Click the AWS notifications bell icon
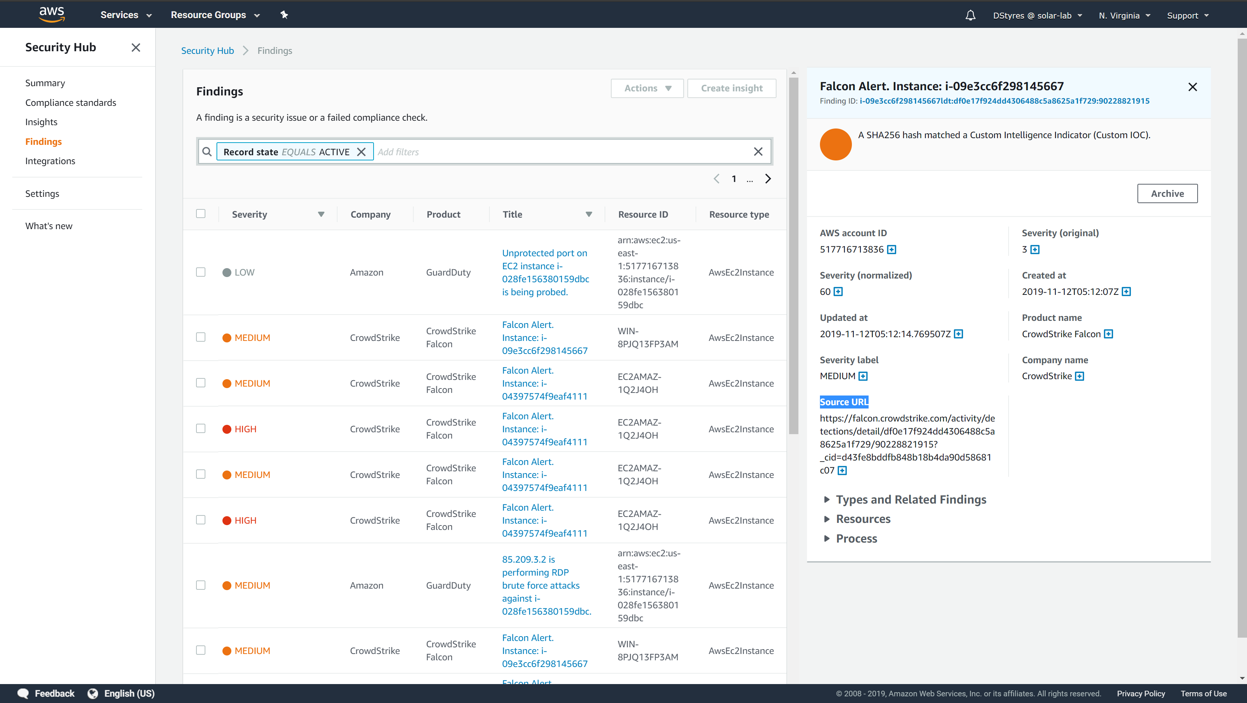The height and width of the screenshot is (703, 1247). tap(968, 14)
